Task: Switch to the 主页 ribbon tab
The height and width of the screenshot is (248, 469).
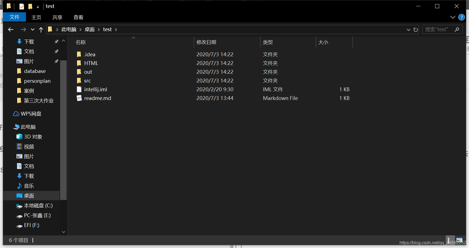Action: click(x=36, y=17)
